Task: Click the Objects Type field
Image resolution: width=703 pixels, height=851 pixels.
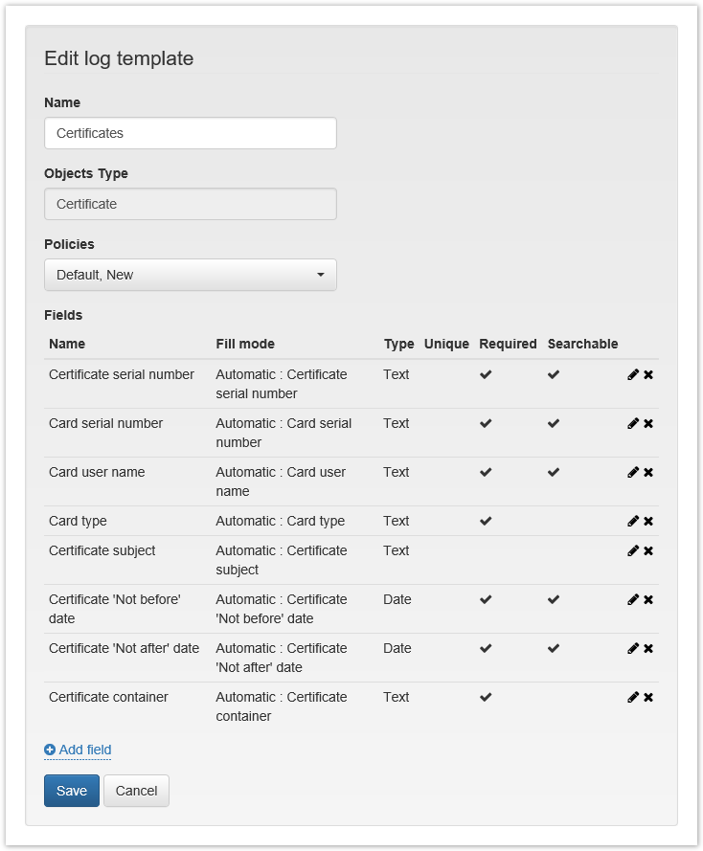Action: point(191,204)
